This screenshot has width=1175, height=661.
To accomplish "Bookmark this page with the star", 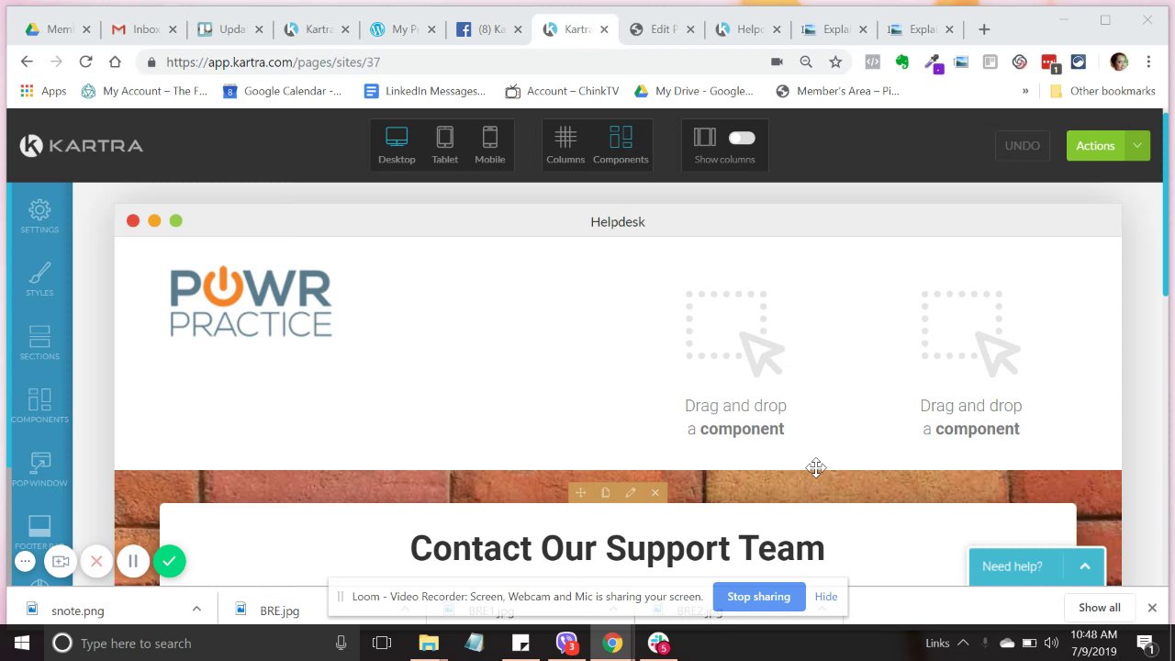I will pos(835,62).
